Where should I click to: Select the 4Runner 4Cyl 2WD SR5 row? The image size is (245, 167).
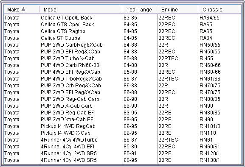tap(122, 153)
